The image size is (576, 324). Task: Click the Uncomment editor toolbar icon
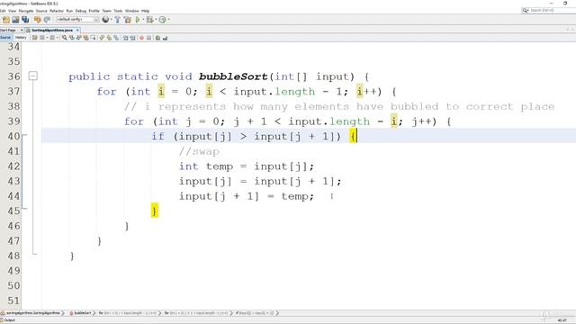[165, 38]
